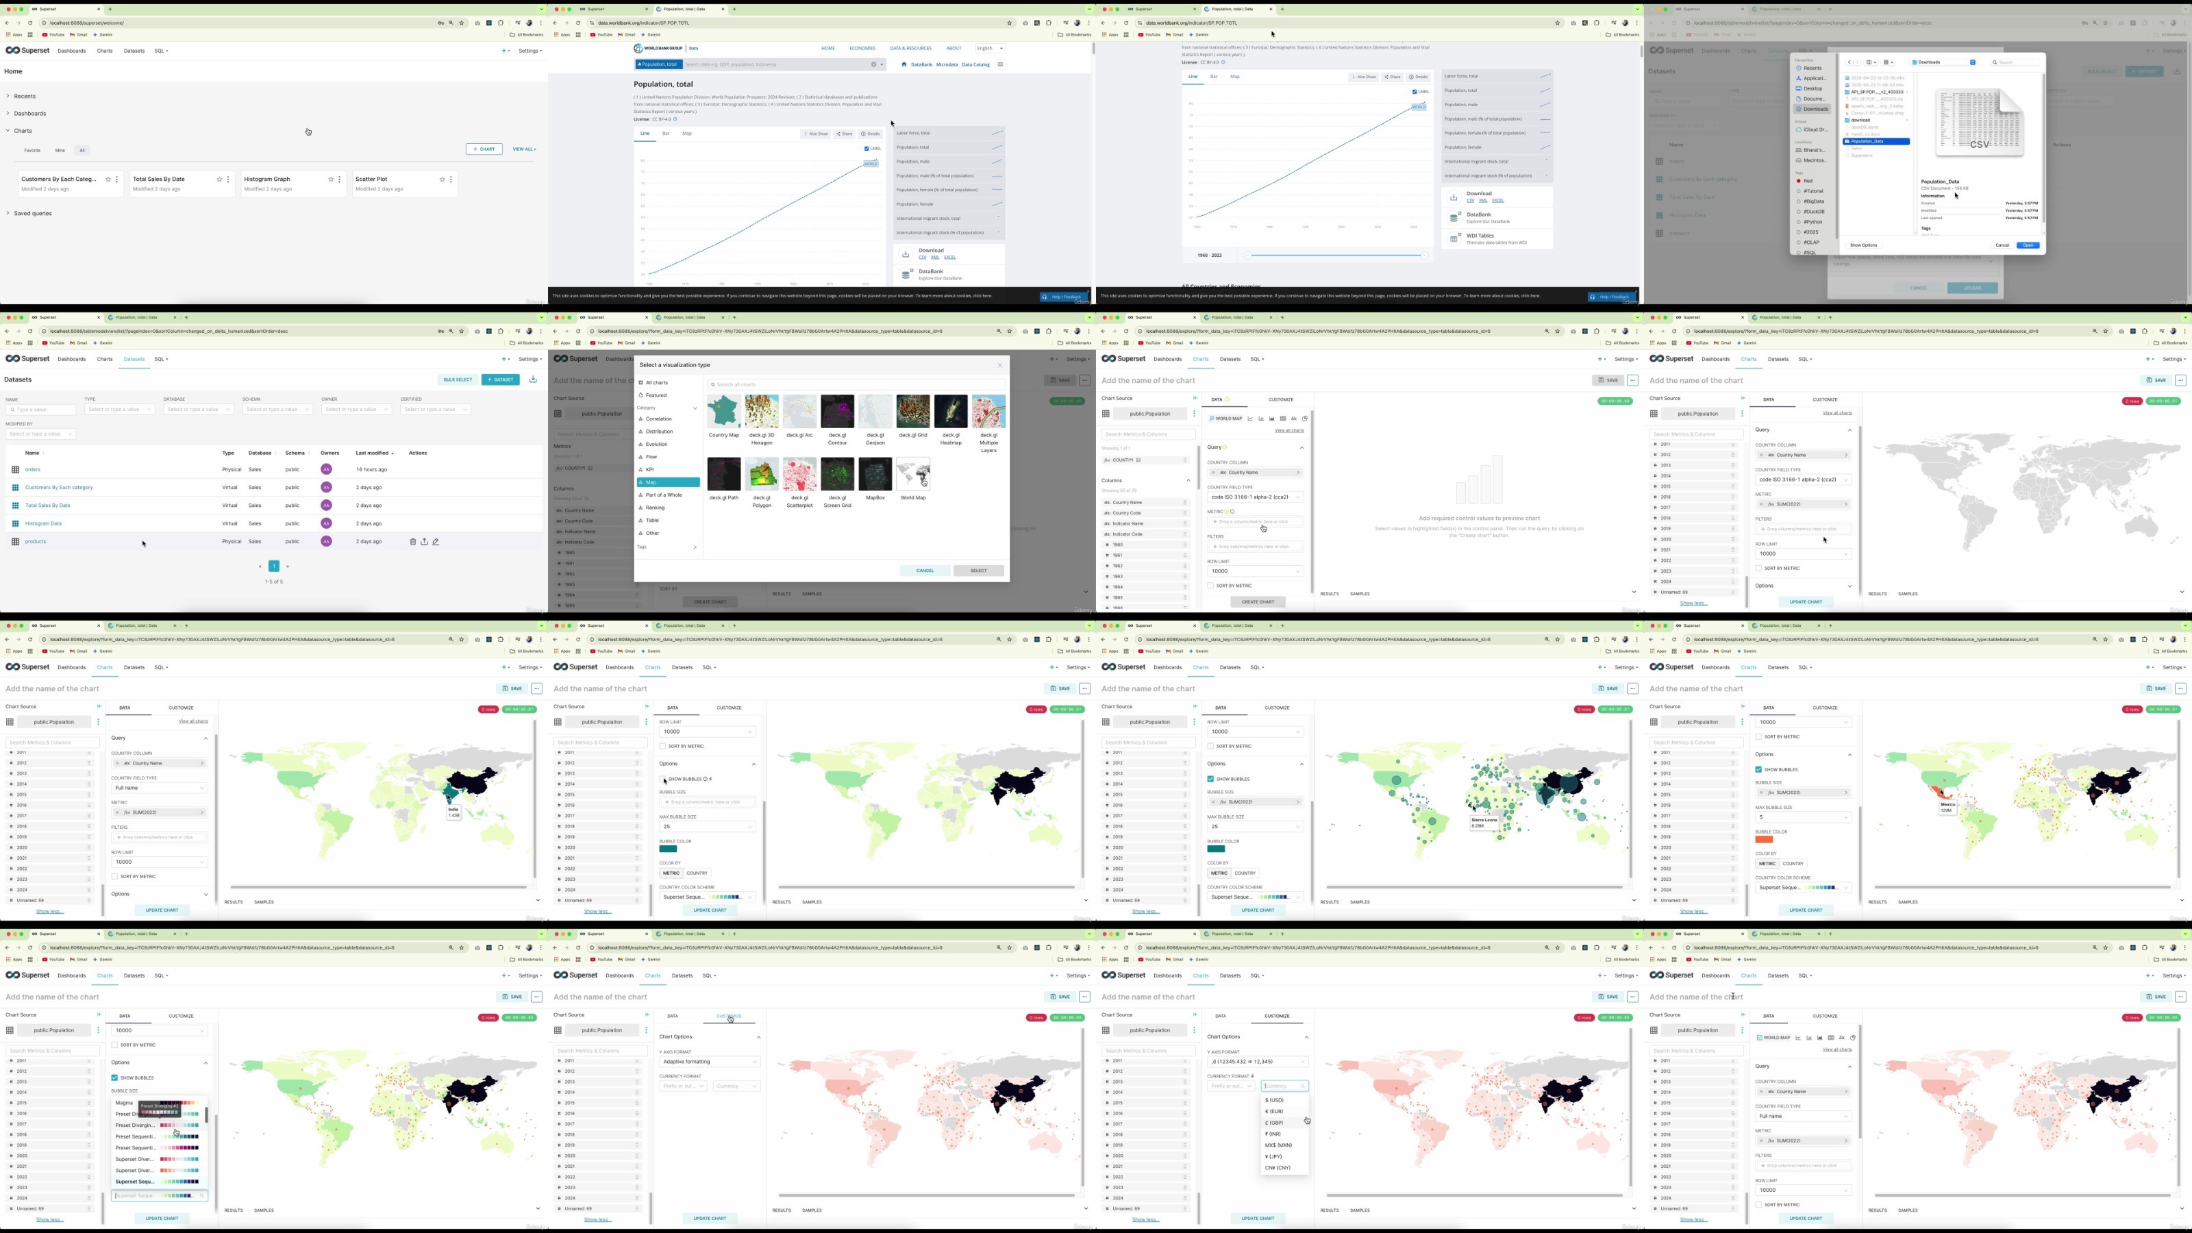Click blue Open button in file dialog
The image size is (2192, 1233).
point(2028,245)
